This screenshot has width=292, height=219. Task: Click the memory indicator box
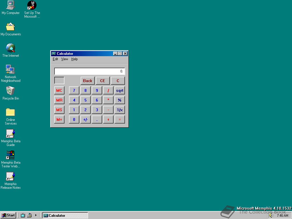[59, 80]
